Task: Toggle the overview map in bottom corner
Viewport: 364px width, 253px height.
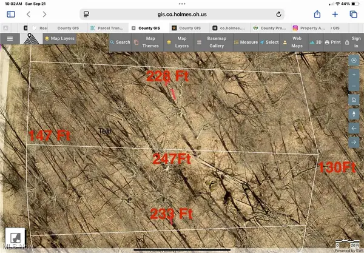Action: (x=15, y=238)
